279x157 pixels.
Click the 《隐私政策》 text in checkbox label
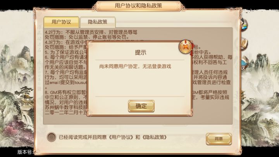[154, 137]
